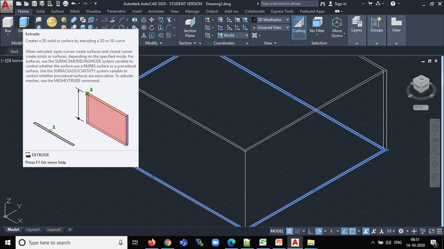Open File Explorer from the taskbar
The image size is (444, 249).
311,243
